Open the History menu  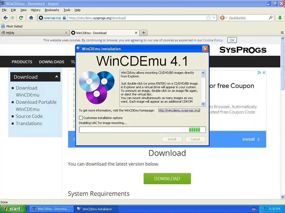coord(36,10)
